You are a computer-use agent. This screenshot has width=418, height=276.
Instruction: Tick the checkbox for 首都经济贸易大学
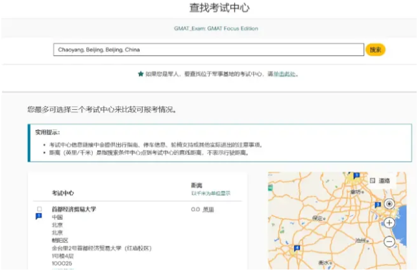point(40,209)
